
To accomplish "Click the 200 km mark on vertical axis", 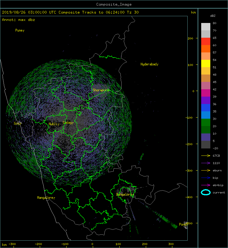I will (190, 38).
